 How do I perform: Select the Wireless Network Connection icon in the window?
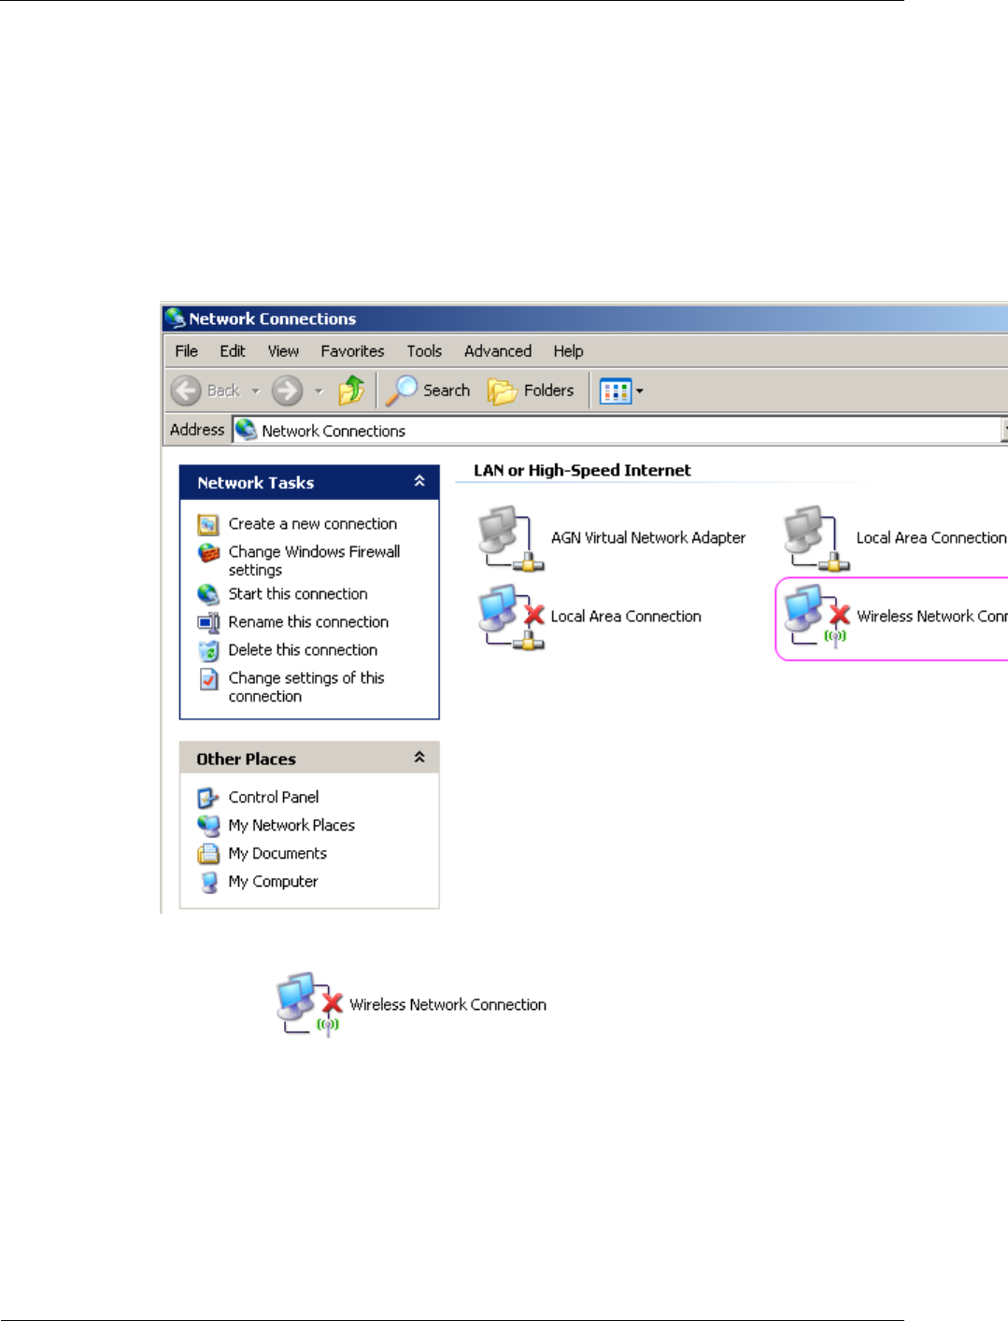pyautogui.click(x=816, y=617)
